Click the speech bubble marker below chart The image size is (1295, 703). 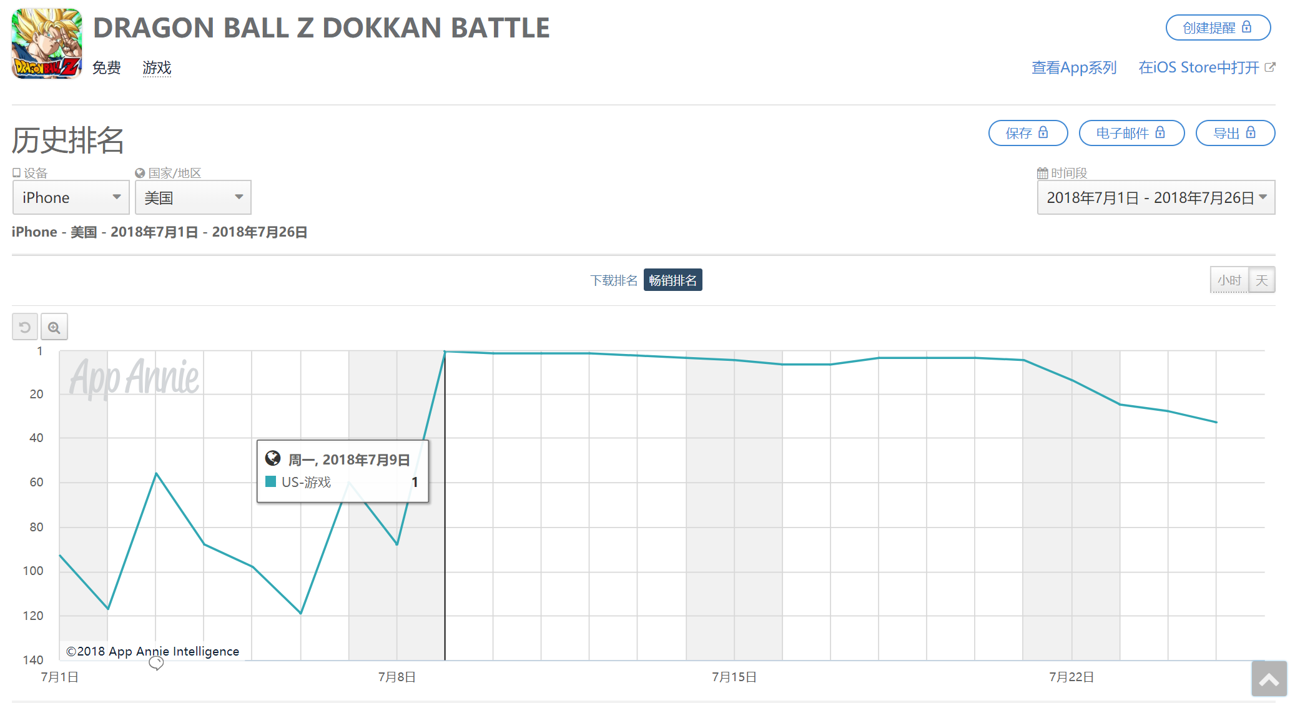click(156, 662)
